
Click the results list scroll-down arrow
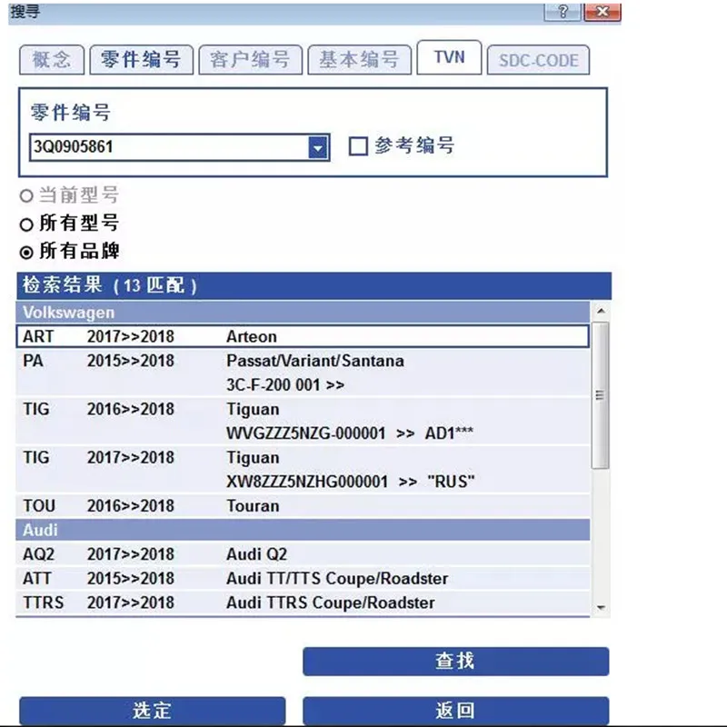601,607
